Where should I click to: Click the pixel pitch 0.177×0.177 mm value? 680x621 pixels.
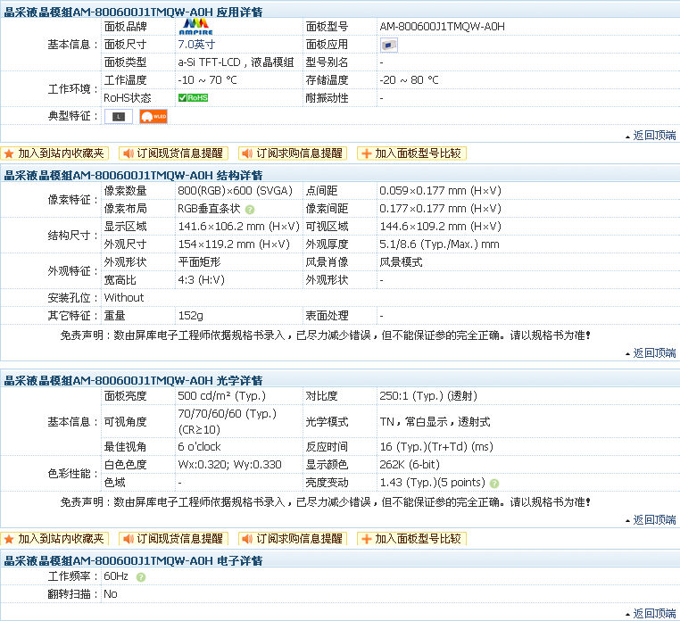440,209
